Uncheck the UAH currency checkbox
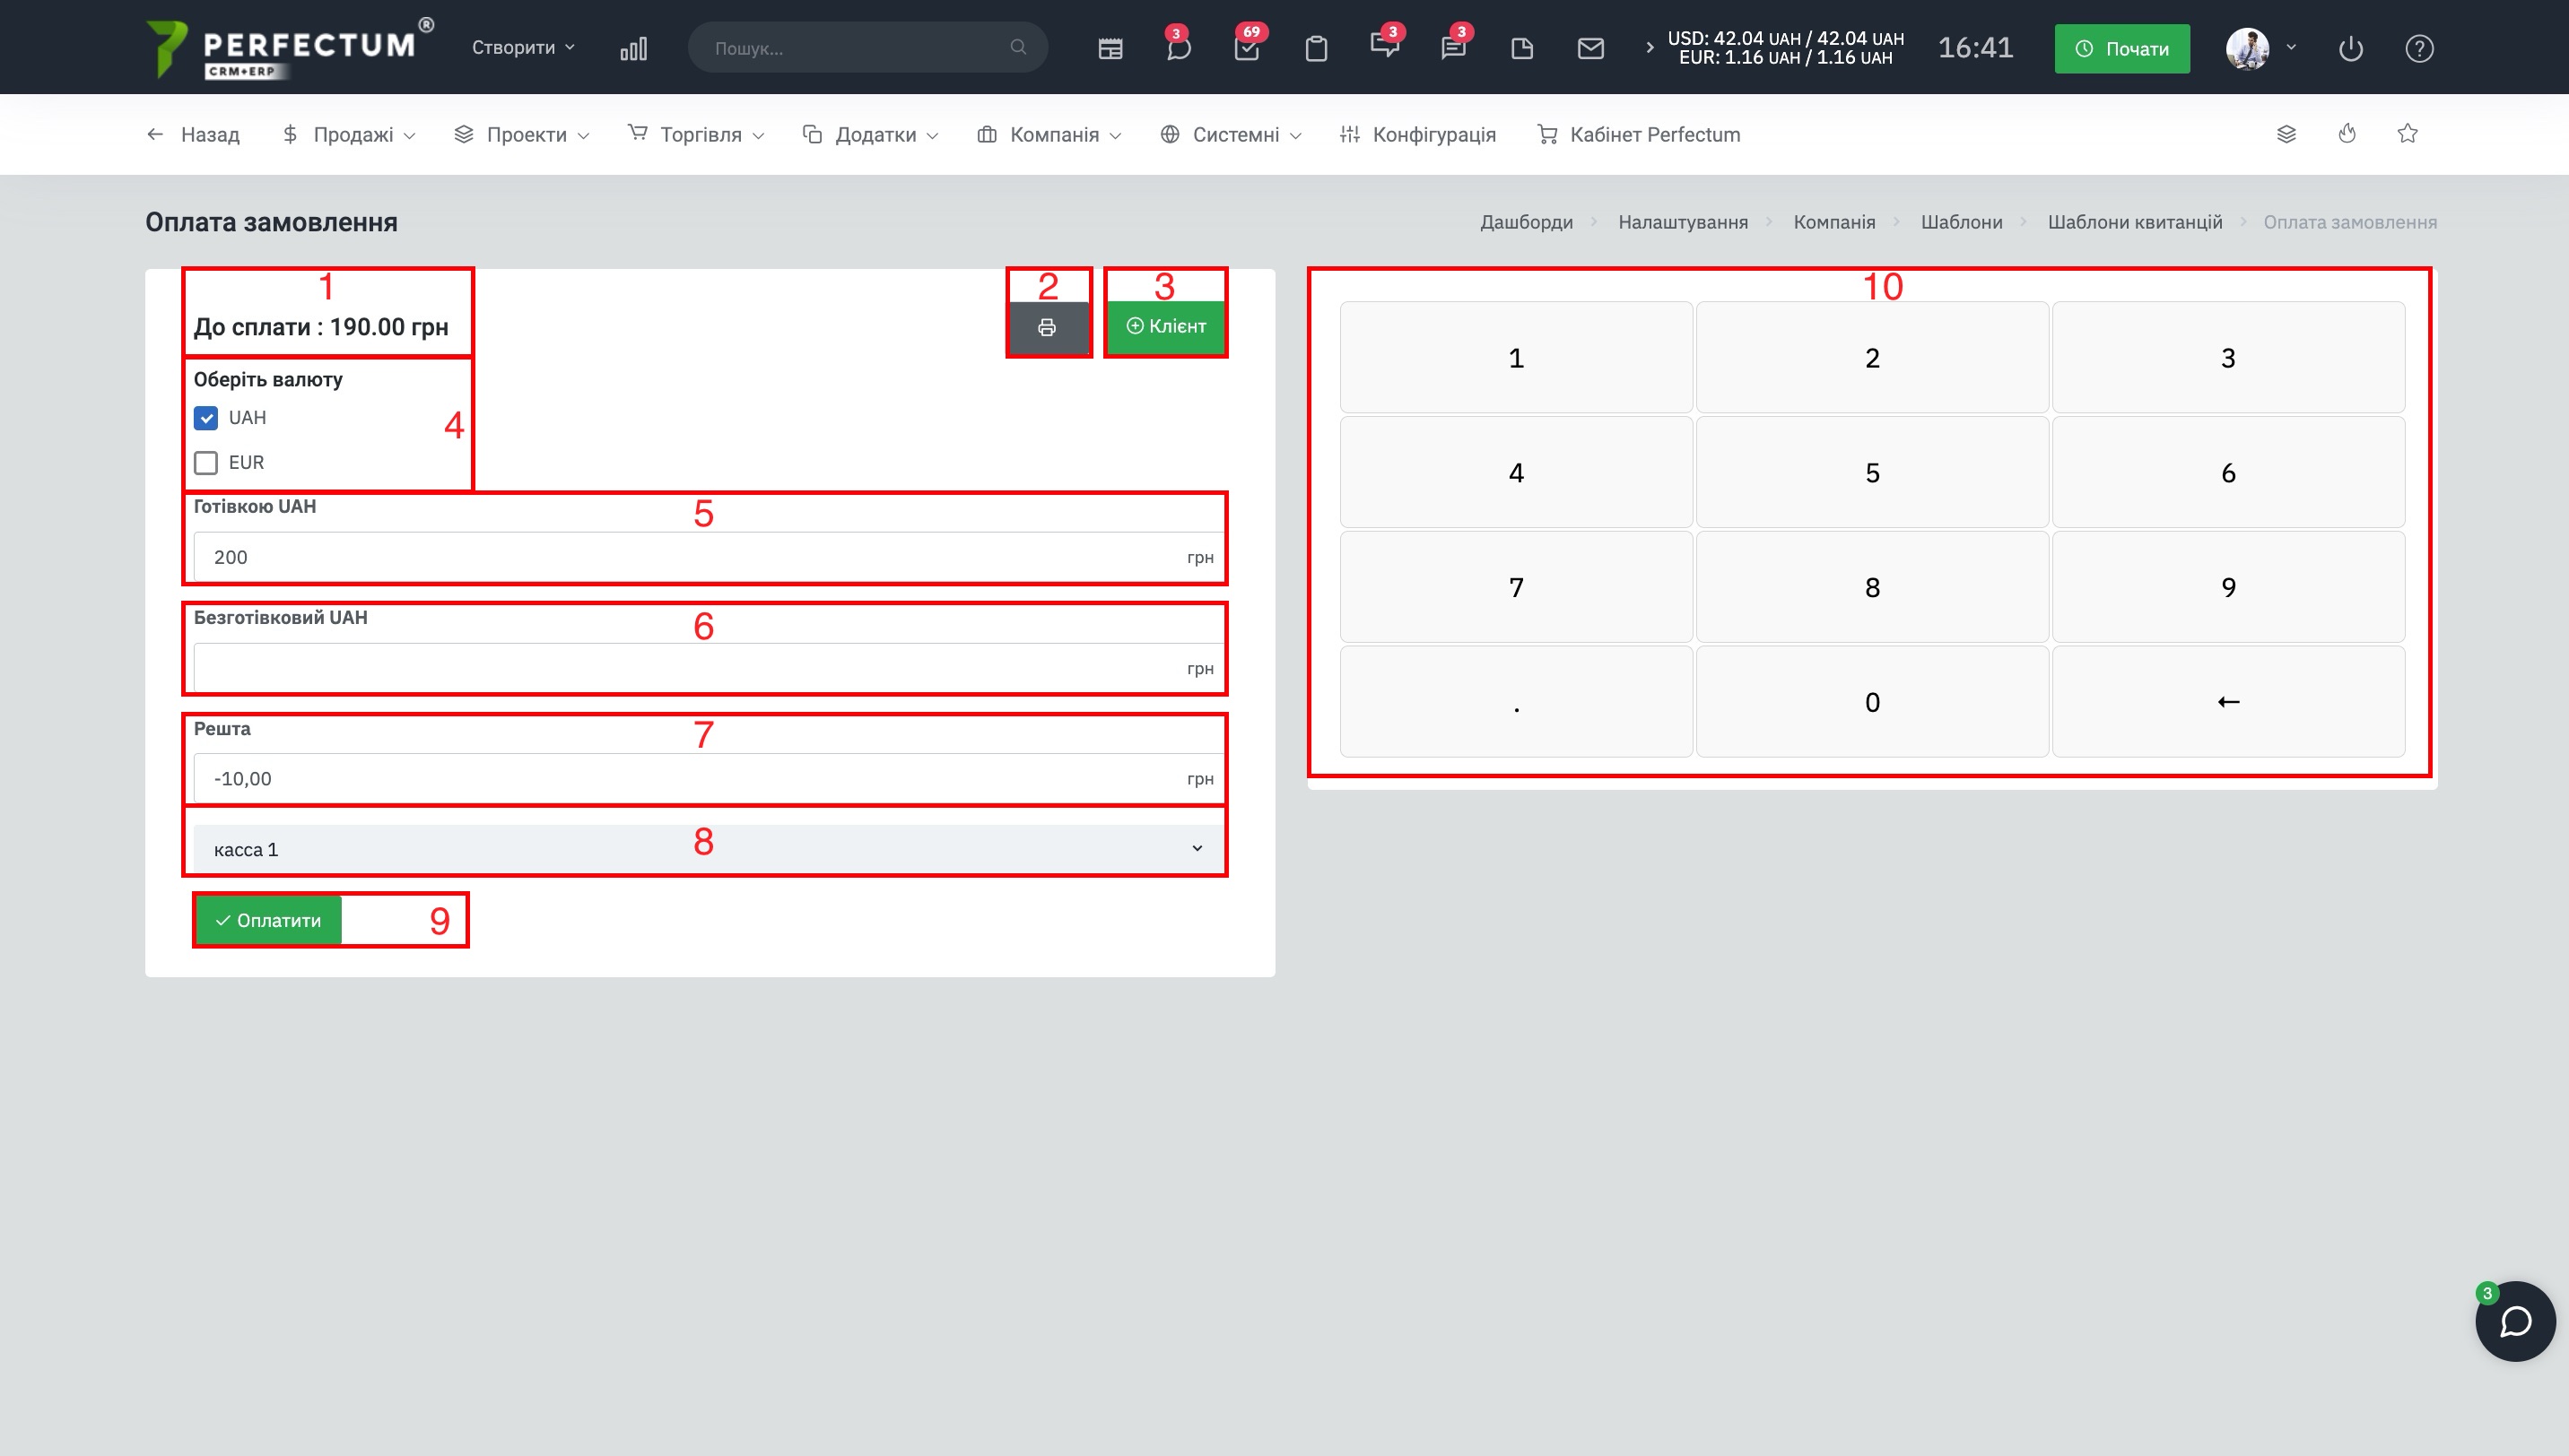Image resolution: width=2569 pixels, height=1456 pixels. tap(206, 418)
